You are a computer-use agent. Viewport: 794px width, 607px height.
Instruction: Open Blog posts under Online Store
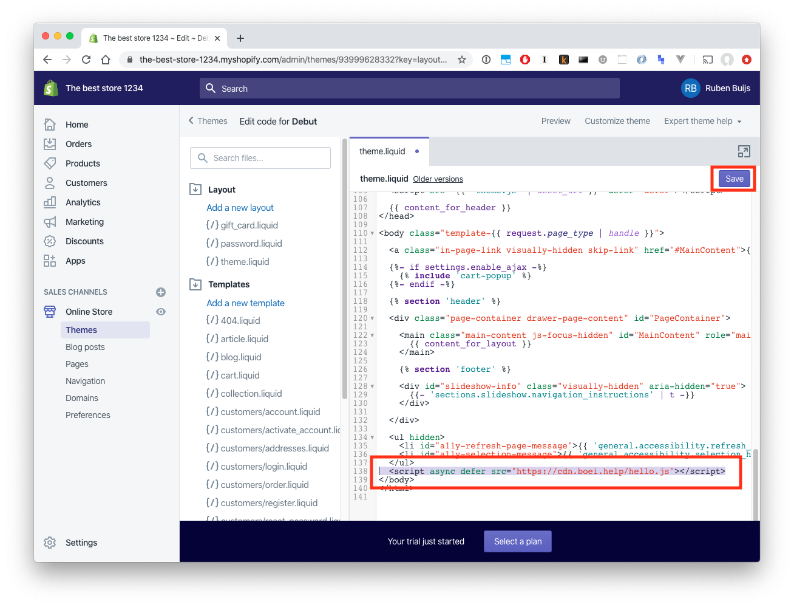85,347
